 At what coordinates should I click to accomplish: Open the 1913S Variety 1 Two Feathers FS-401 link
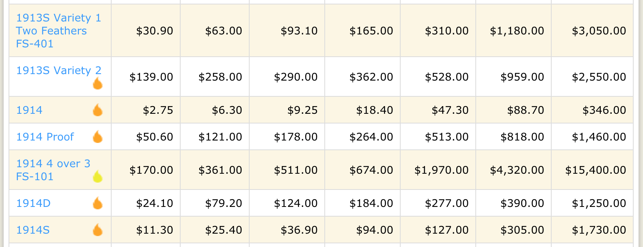[x=58, y=31]
